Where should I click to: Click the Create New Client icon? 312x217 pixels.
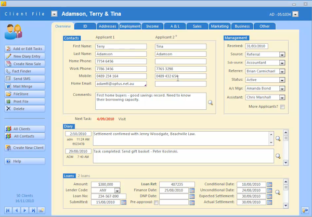tap(8, 148)
